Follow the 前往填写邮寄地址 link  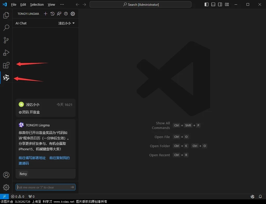(x=32, y=158)
